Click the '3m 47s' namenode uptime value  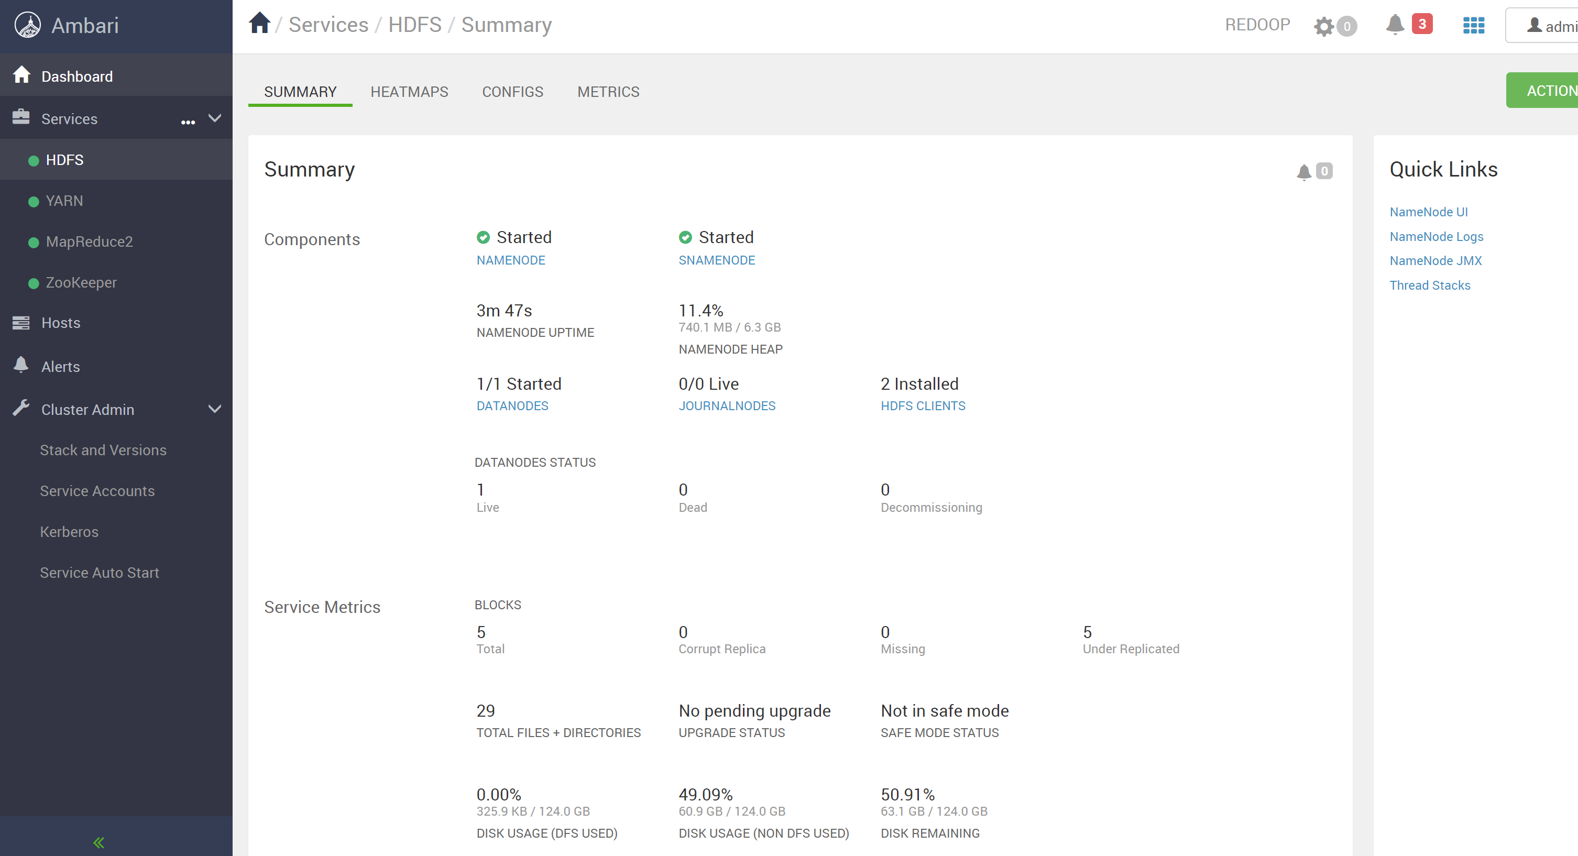point(504,311)
